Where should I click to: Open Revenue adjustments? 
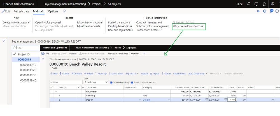(x=120, y=30)
